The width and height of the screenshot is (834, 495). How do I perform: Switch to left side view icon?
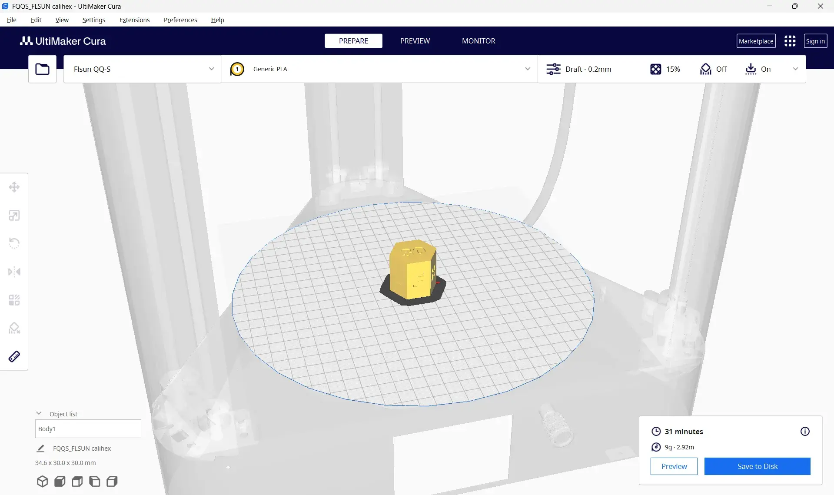click(94, 482)
